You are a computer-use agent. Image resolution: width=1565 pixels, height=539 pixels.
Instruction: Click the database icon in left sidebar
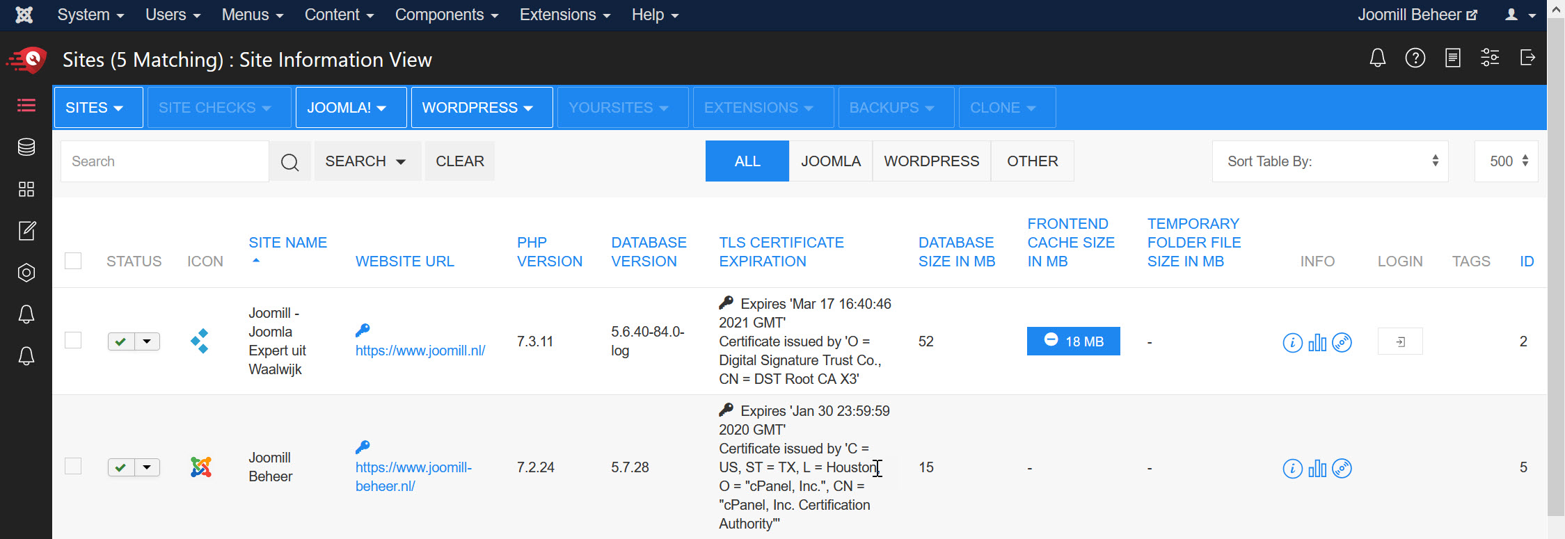26,147
